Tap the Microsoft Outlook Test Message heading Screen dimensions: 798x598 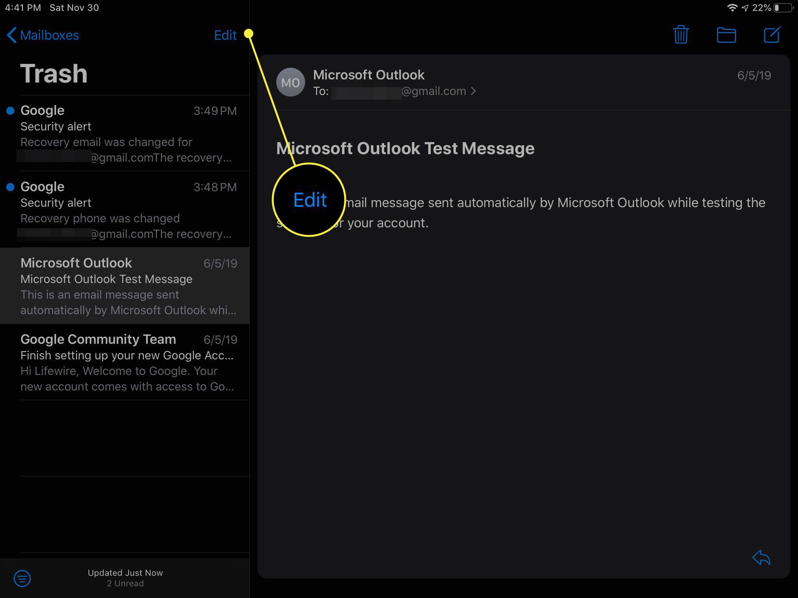coord(405,148)
